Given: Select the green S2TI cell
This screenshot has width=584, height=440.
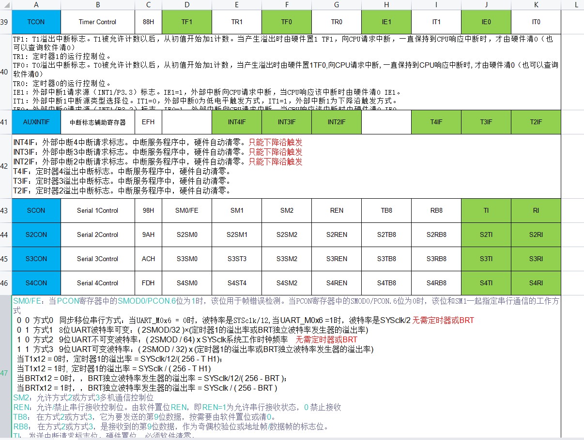Looking at the screenshot, I should (x=486, y=235).
